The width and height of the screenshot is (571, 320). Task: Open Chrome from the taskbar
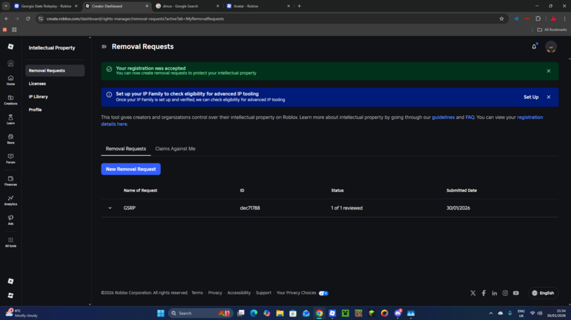319,313
